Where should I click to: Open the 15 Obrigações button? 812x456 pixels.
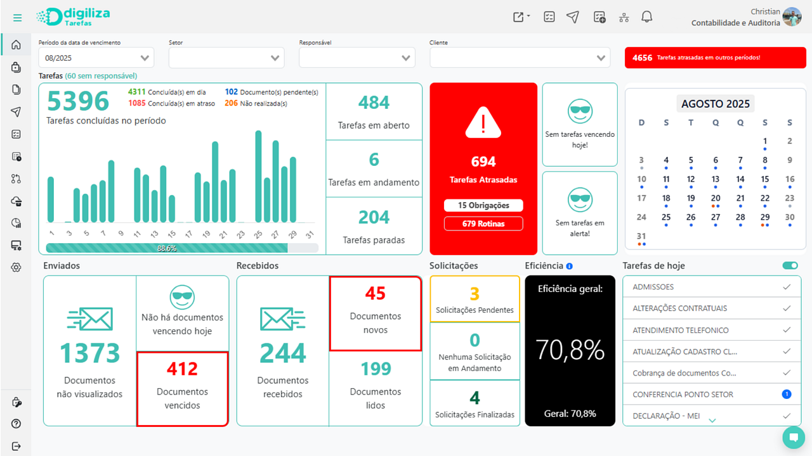[483, 205]
